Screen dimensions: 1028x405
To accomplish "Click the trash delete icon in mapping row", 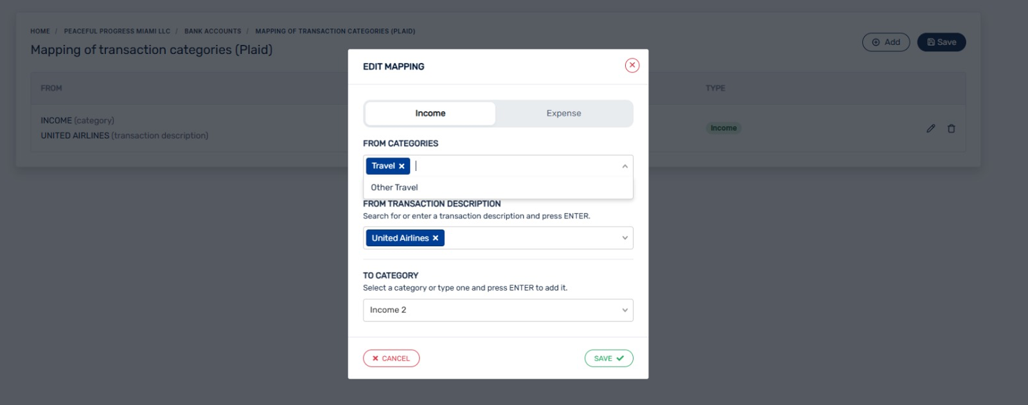I will point(951,129).
